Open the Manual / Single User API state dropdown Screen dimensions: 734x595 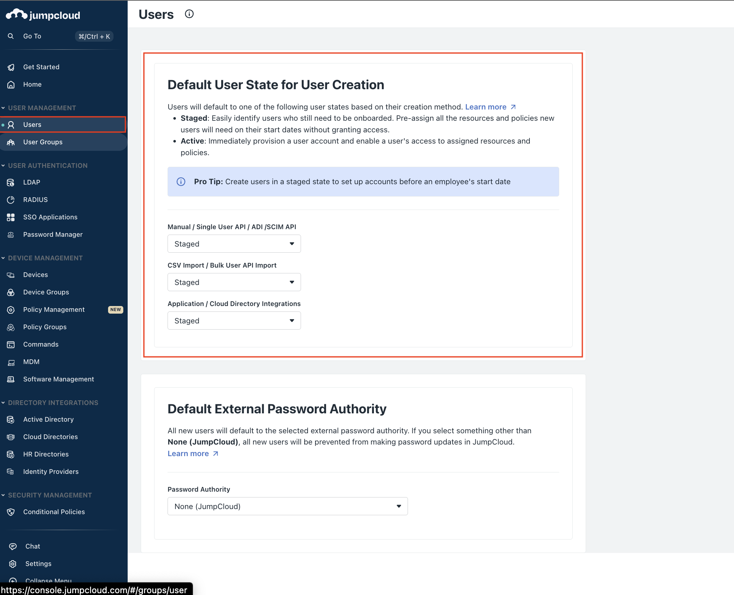click(234, 244)
